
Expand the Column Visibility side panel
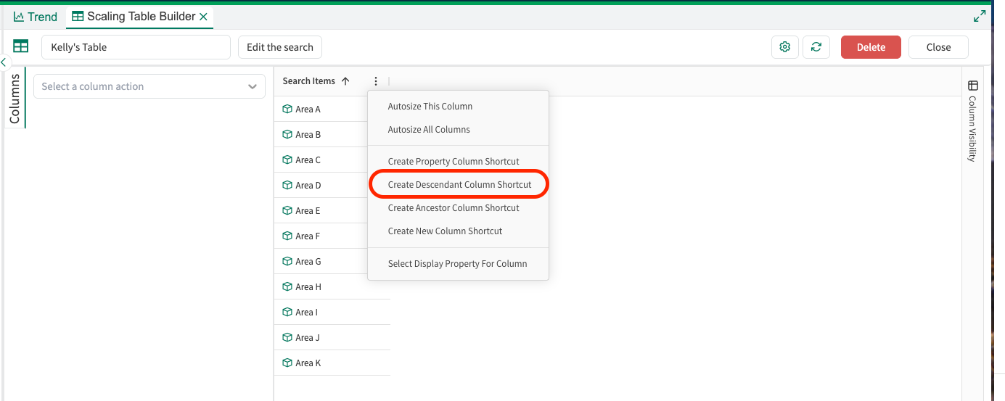(x=972, y=120)
